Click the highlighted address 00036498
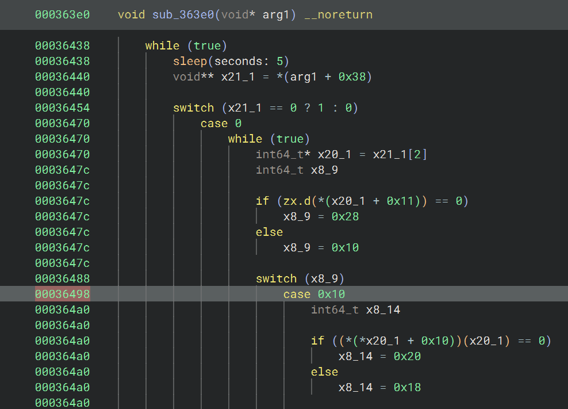Image resolution: width=568 pixels, height=409 pixels. coord(62,294)
